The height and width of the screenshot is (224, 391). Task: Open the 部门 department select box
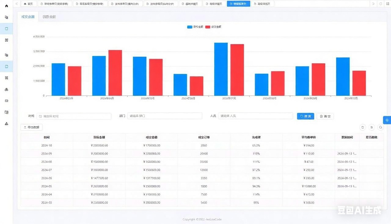tap(165, 116)
